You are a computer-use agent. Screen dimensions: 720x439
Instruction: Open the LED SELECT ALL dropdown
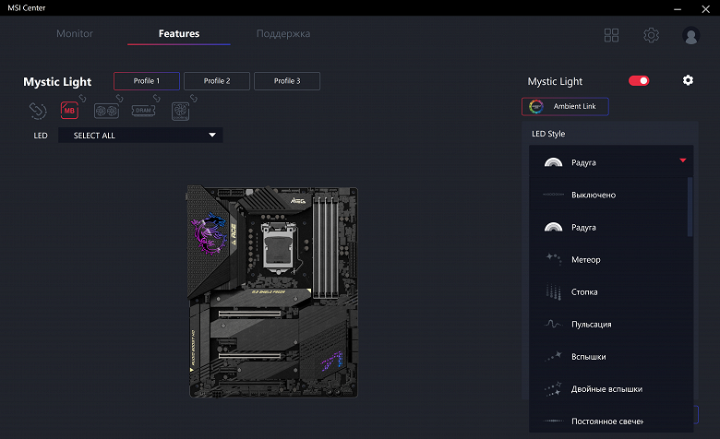[x=140, y=136]
